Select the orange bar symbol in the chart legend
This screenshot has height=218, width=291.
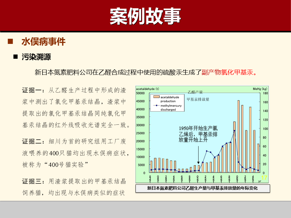(x=156, y=97)
